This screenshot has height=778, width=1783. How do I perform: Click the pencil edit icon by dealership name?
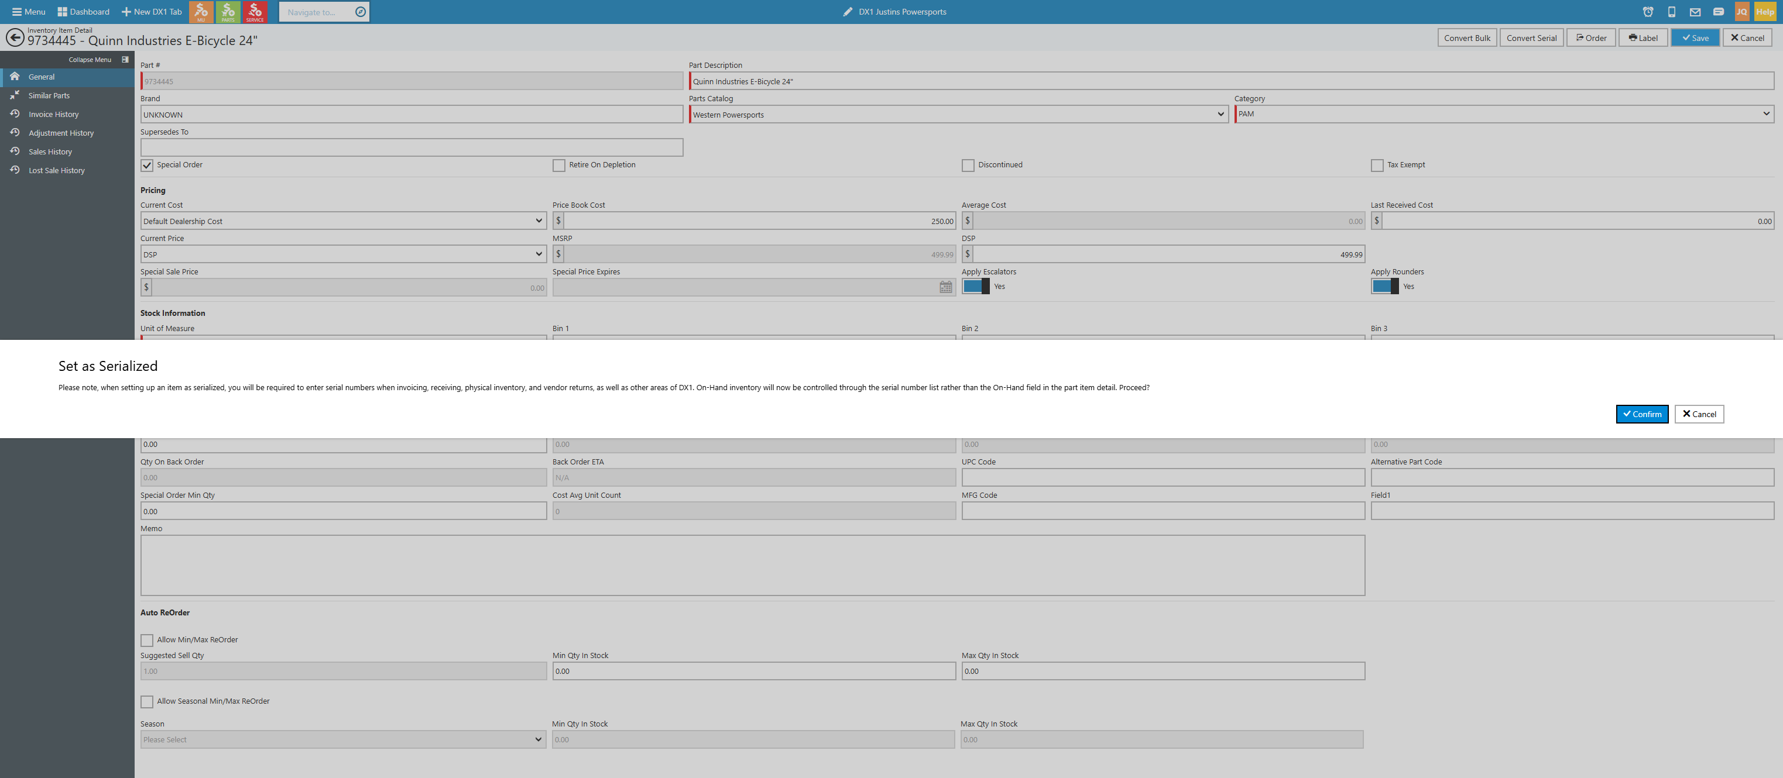(x=848, y=12)
